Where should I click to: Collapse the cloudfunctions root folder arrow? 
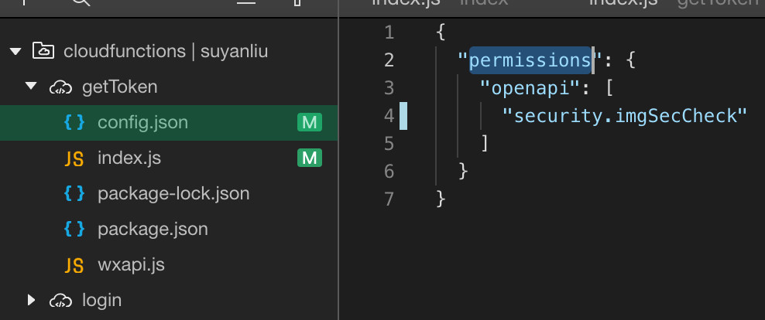click(x=15, y=52)
